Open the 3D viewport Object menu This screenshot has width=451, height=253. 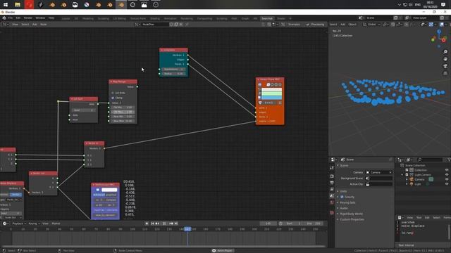pos(352,25)
